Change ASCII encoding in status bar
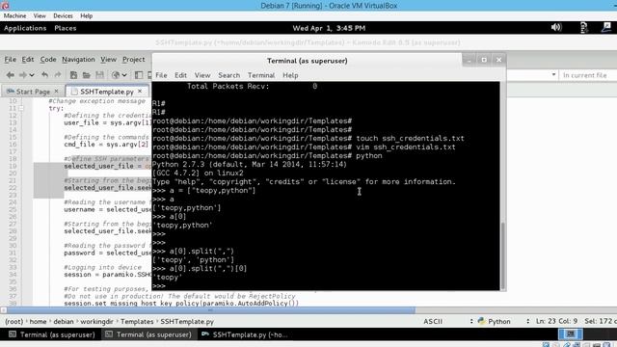Screen dimensions: 617x347 pyautogui.click(x=433, y=321)
